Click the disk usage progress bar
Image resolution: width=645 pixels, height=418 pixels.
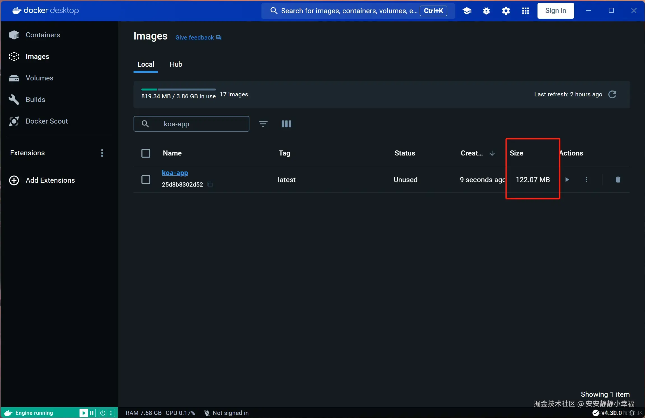[179, 89]
